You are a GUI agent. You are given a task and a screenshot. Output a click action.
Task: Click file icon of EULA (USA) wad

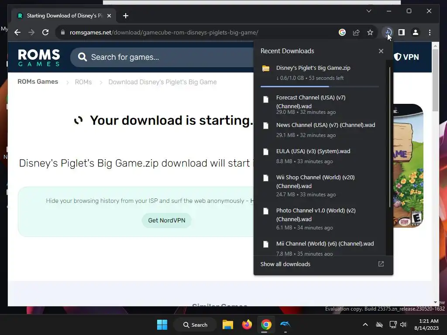point(266,152)
